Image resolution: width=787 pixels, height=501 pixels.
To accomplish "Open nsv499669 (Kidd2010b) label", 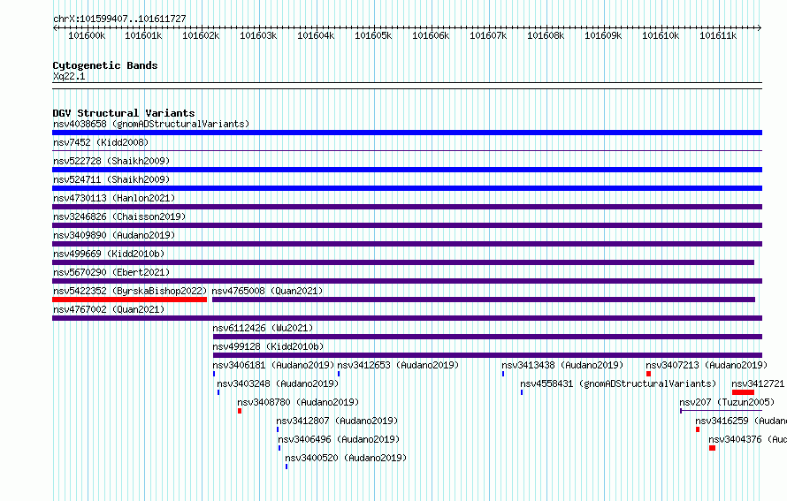I will click(x=109, y=254).
